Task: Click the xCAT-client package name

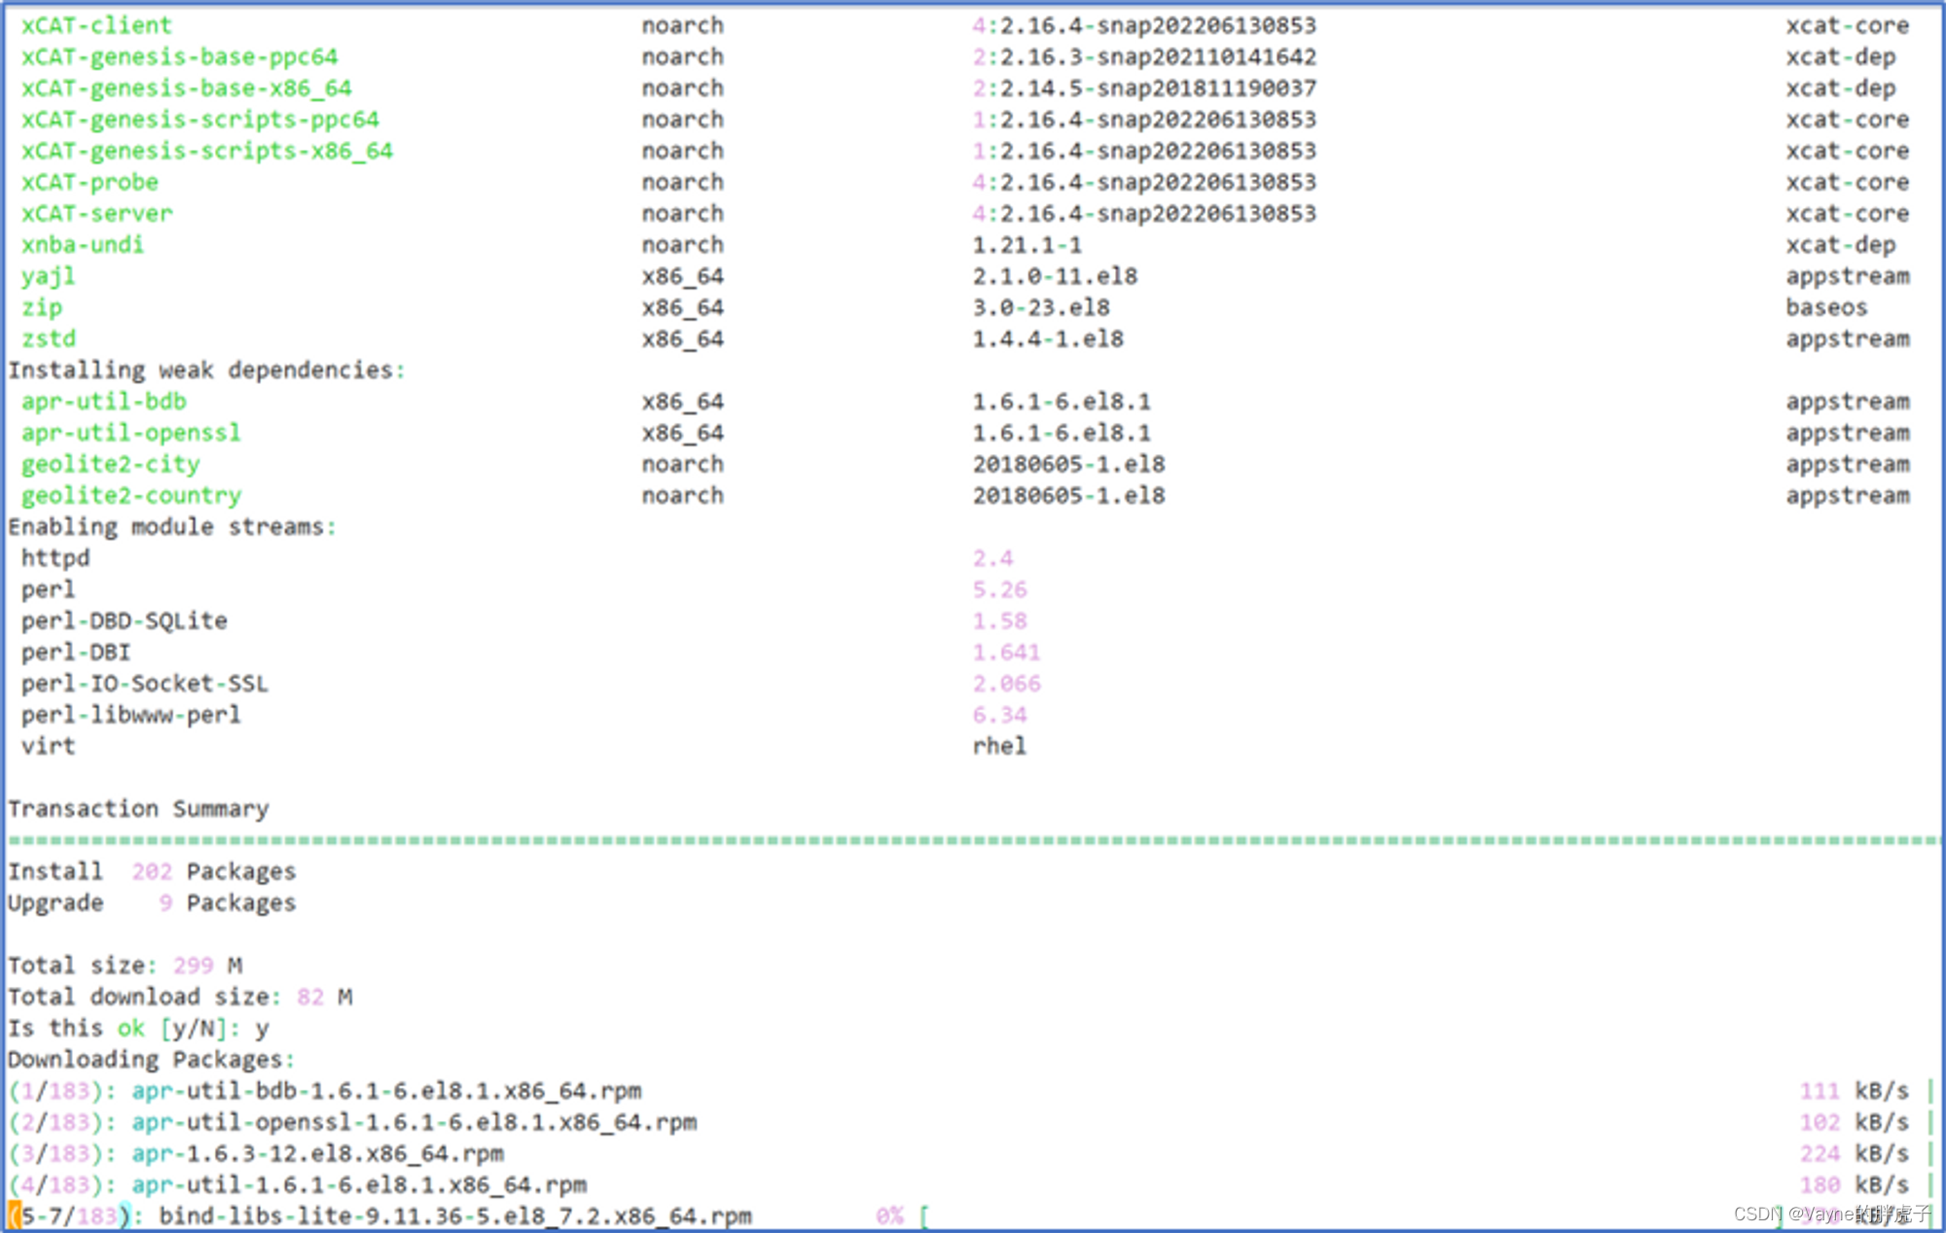Action: 96,25
